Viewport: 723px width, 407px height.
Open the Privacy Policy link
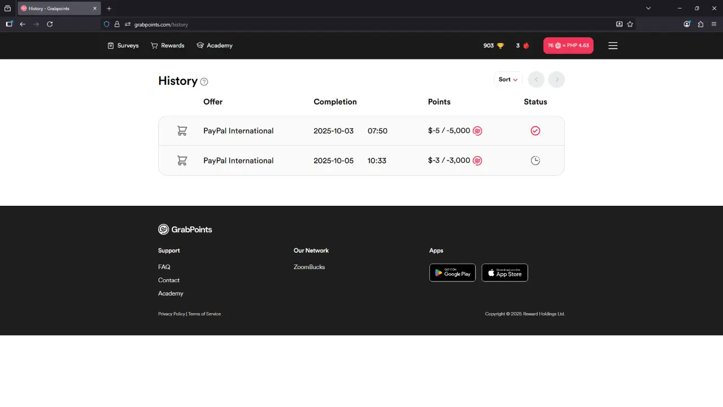click(172, 314)
